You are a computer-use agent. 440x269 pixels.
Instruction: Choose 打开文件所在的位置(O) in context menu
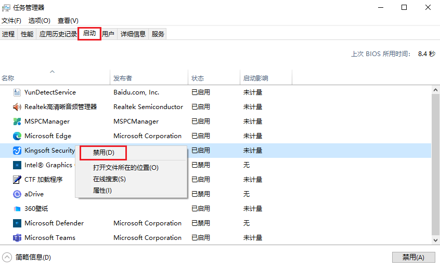coord(126,168)
